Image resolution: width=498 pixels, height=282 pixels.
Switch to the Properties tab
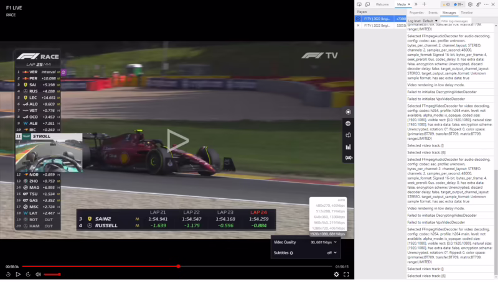(416, 12)
